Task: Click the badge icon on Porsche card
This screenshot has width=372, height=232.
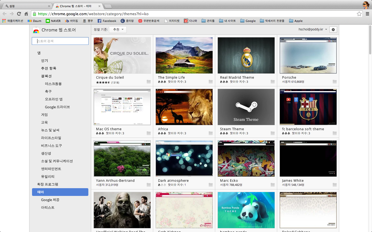Action: click(x=335, y=82)
